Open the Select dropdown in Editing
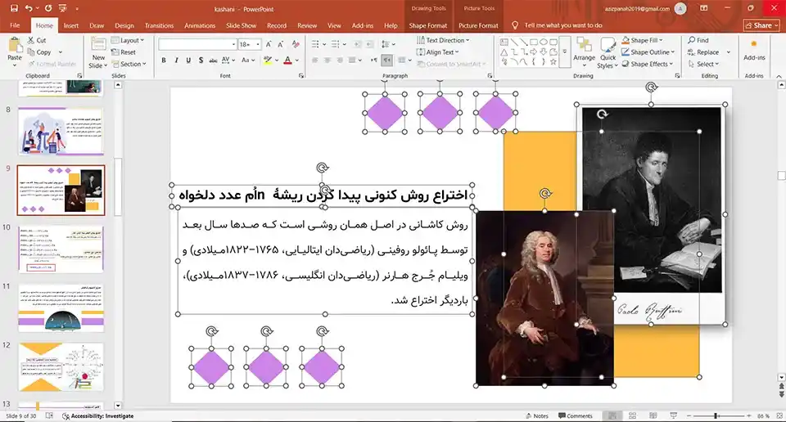 pos(703,64)
